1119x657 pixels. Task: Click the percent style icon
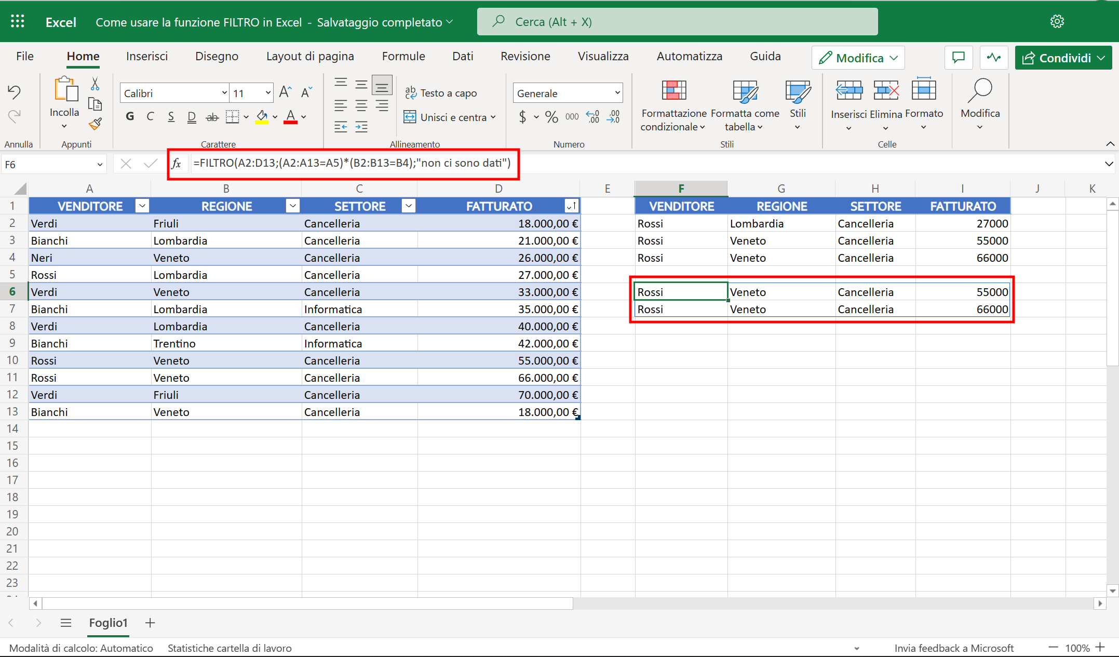(x=551, y=117)
